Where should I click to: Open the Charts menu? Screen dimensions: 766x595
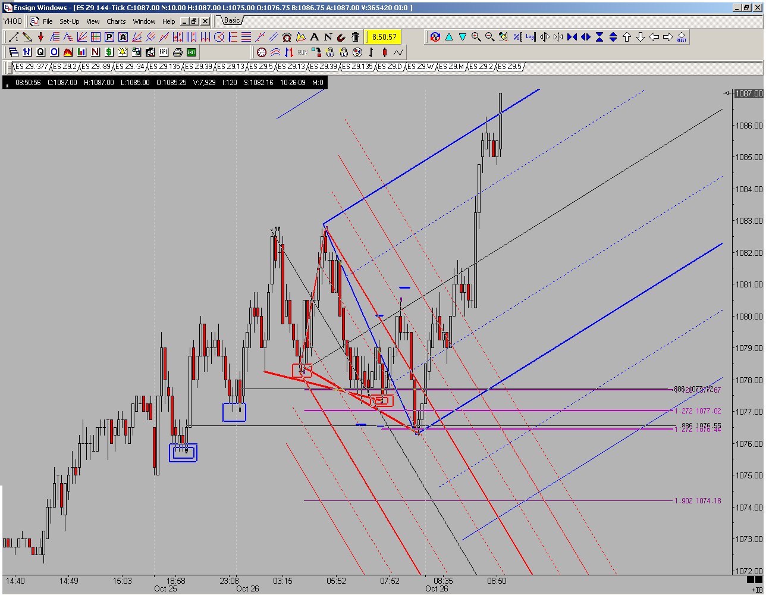coord(116,21)
